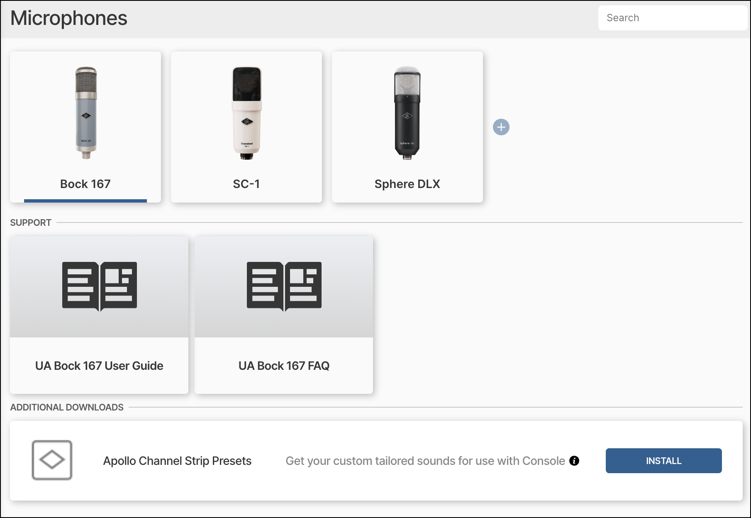Click the SC-1 microphone image
The image size is (751, 518).
click(x=247, y=113)
